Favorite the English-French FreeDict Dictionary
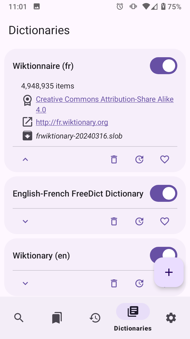The height and width of the screenshot is (339, 190). 165,221
